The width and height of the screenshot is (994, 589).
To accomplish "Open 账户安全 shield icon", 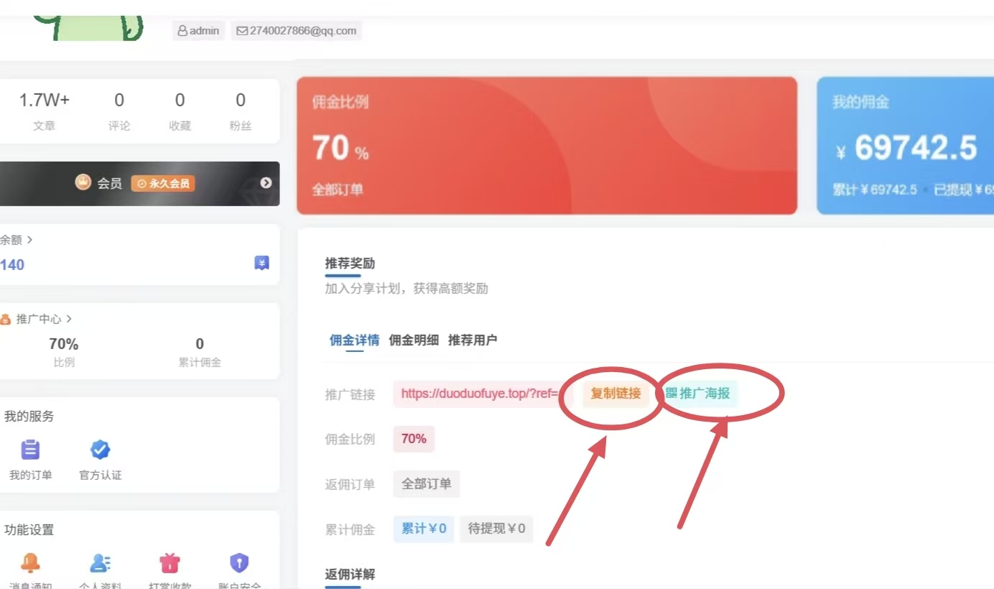I will tap(239, 563).
